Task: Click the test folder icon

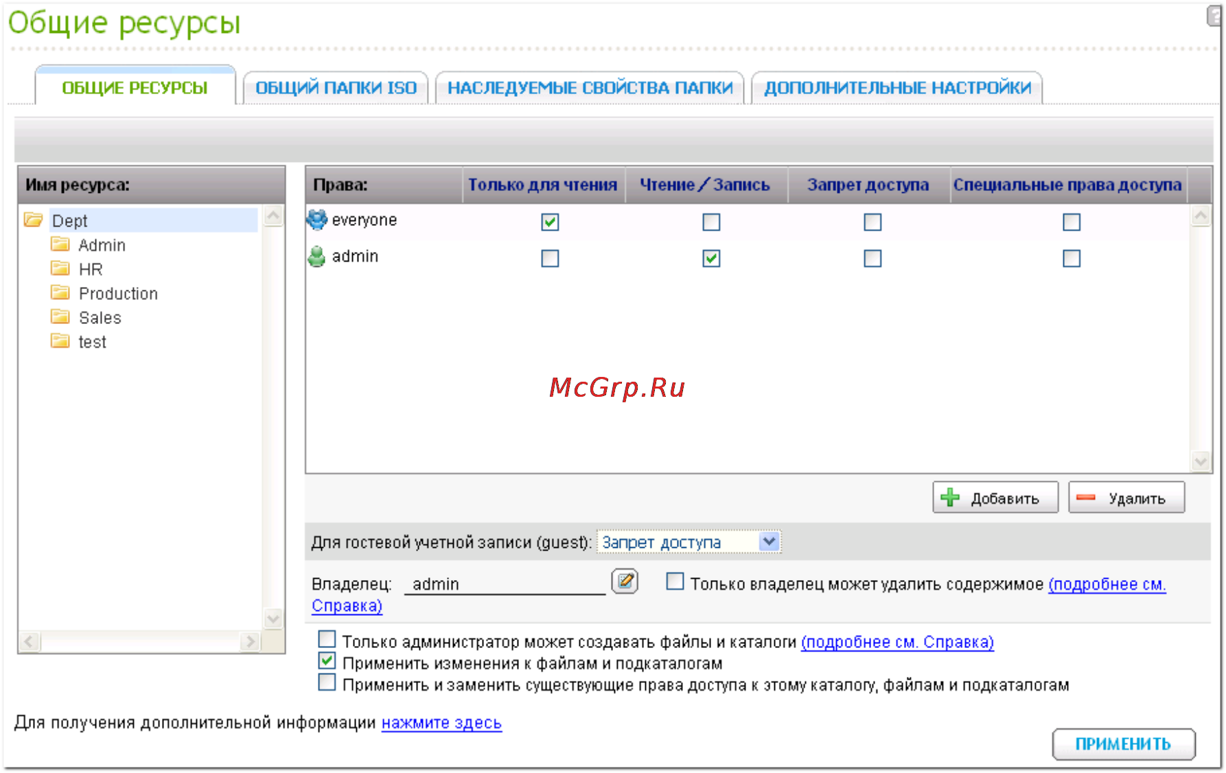Action: click(x=60, y=341)
